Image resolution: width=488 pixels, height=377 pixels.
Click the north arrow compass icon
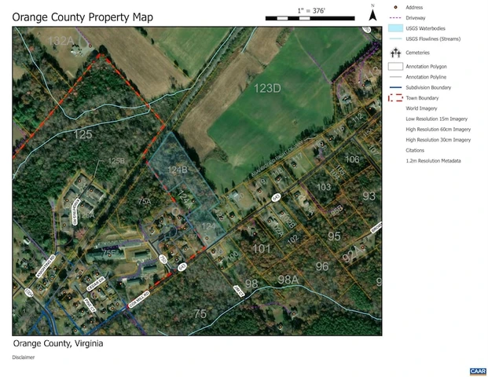point(372,13)
